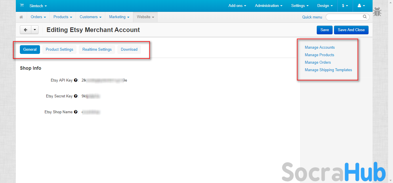Go to the home dashboard icon
Screen dimensions: 393x183
21,17
